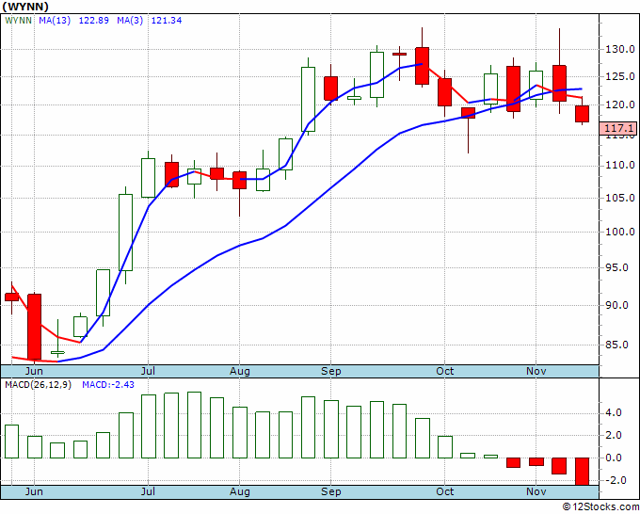Screen dimensions: 640x514
Task: Select Jun on the price chart time axis
Action: pos(34,371)
